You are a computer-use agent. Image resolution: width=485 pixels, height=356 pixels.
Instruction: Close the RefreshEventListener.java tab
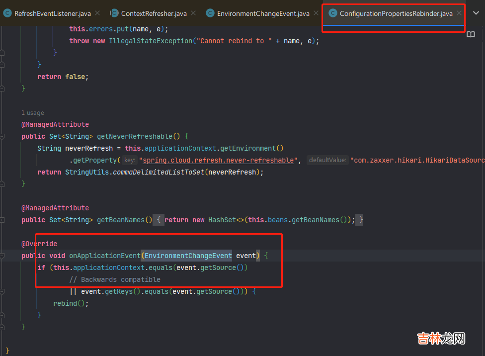[x=97, y=13]
